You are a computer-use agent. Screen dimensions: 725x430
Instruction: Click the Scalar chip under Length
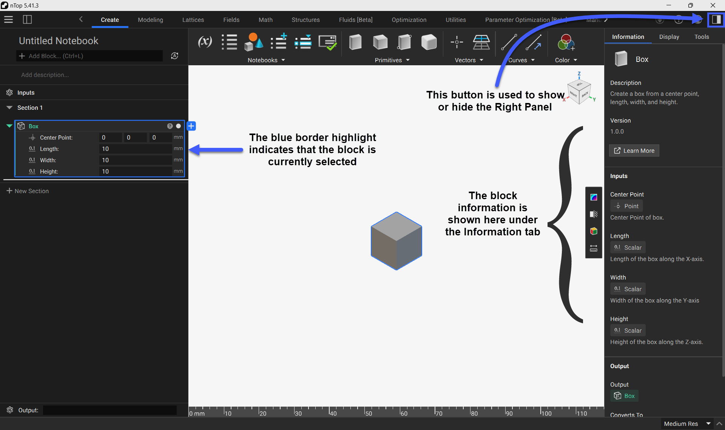pyautogui.click(x=628, y=247)
